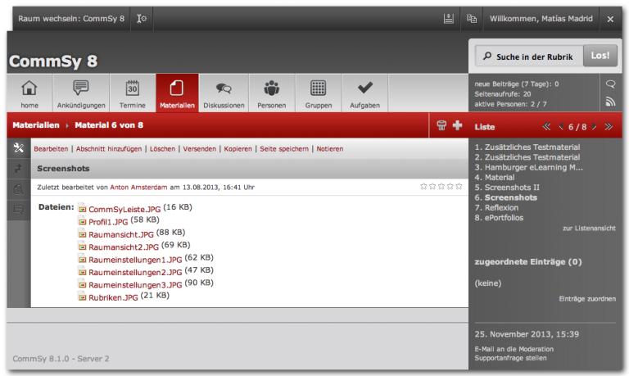Go to next material with right arrow
This screenshot has height=376, width=629.
point(594,127)
